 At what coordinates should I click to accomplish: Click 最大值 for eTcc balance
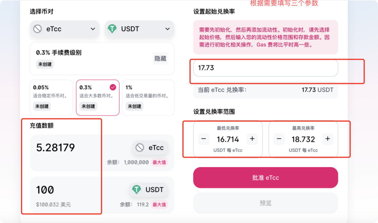click(159, 162)
